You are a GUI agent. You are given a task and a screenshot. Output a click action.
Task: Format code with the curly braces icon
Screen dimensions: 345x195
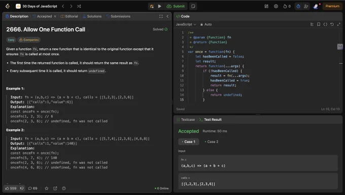(325, 24)
